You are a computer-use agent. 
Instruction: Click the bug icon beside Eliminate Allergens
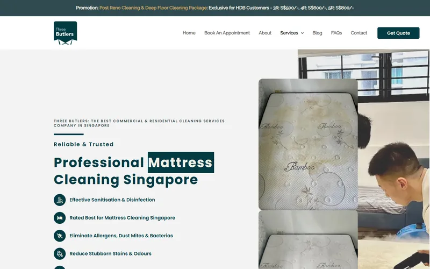coord(60,236)
